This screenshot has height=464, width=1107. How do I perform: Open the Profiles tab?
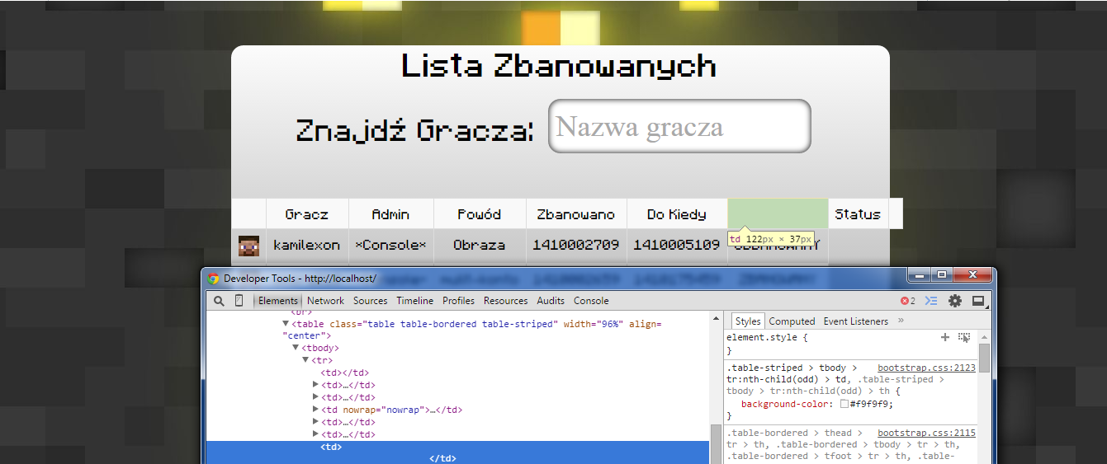click(458, 301)
